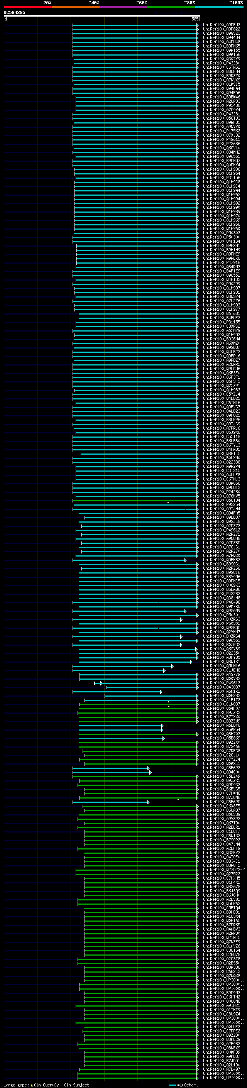Click the red ~20% identity legend segment

(27, 7)
